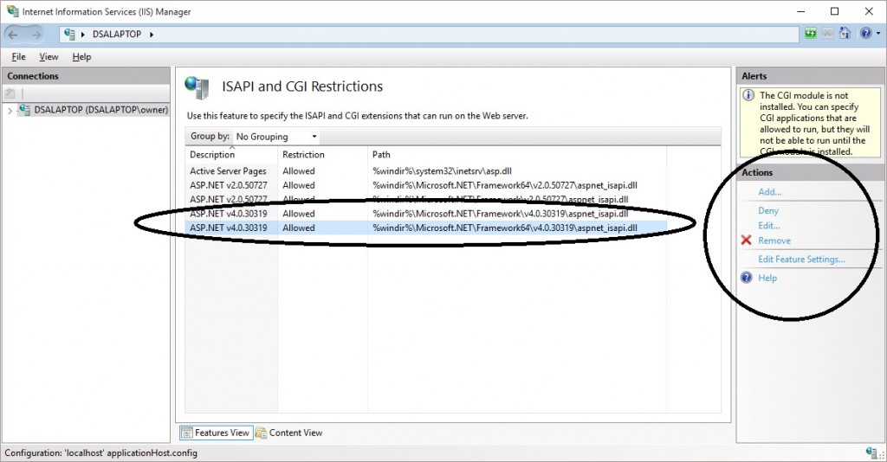This screenshot has height=462, width=887.
Task: Maximize the IIS Manager window
Action: pyautogui.click(x=835, y=11)
